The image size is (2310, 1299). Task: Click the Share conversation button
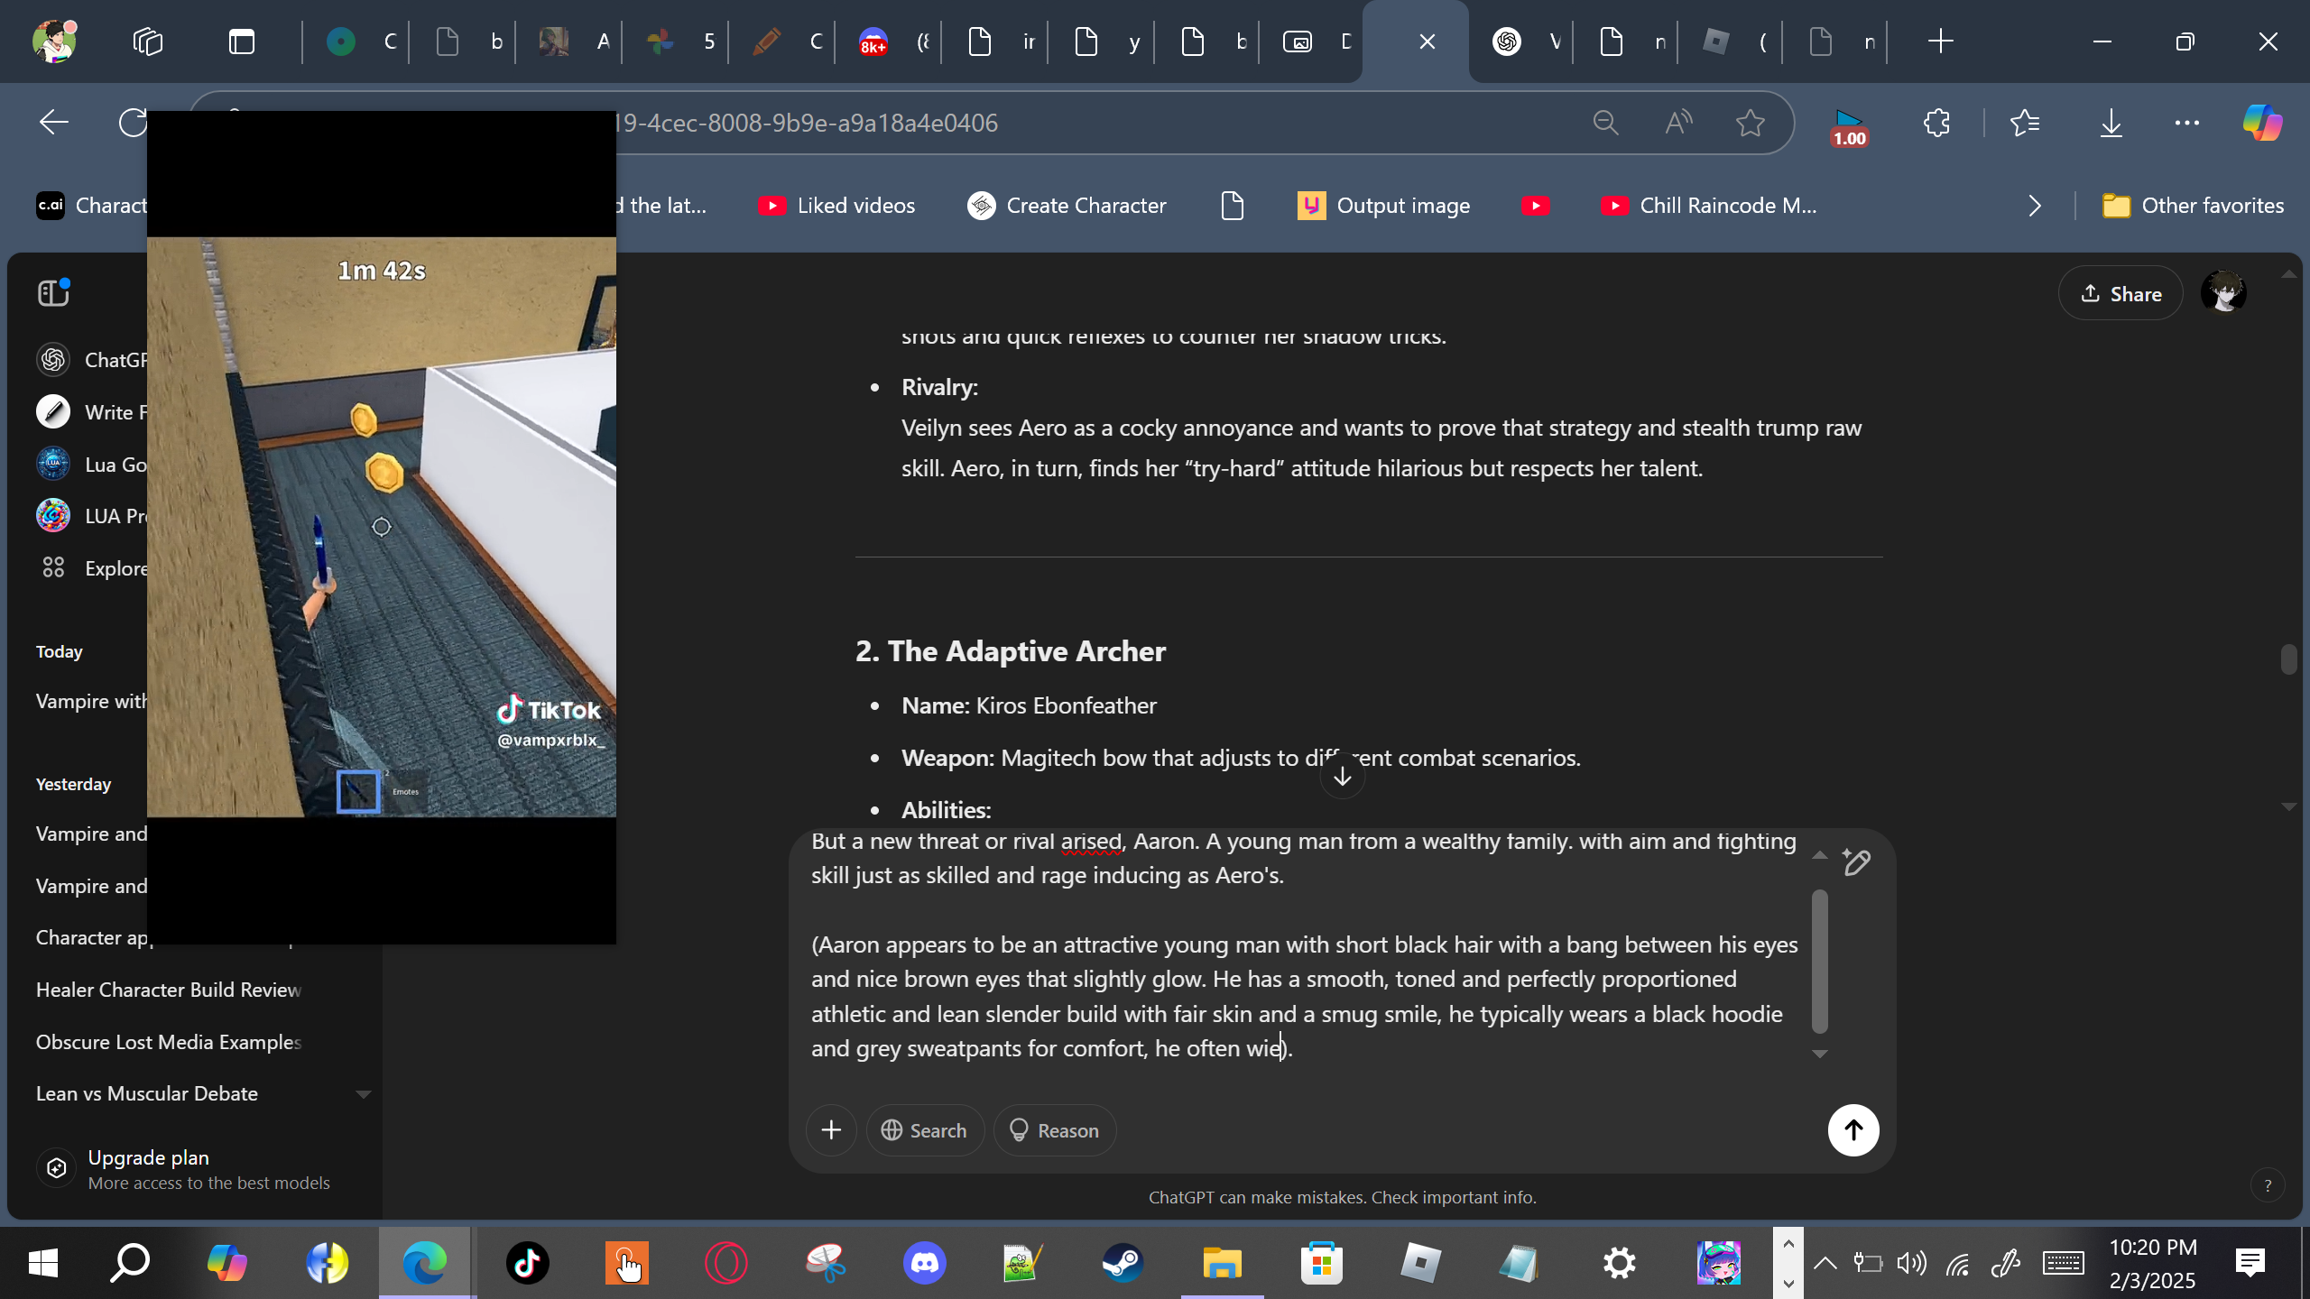click(x=2121, y=293)
